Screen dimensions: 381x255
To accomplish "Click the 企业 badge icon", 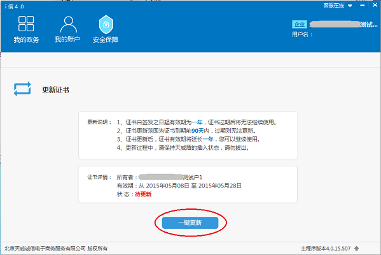I will (x=300, y=24).
